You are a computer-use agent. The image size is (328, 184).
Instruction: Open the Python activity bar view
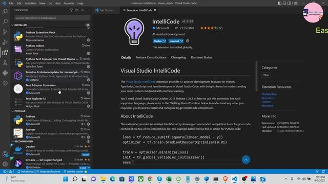point(5,73)
